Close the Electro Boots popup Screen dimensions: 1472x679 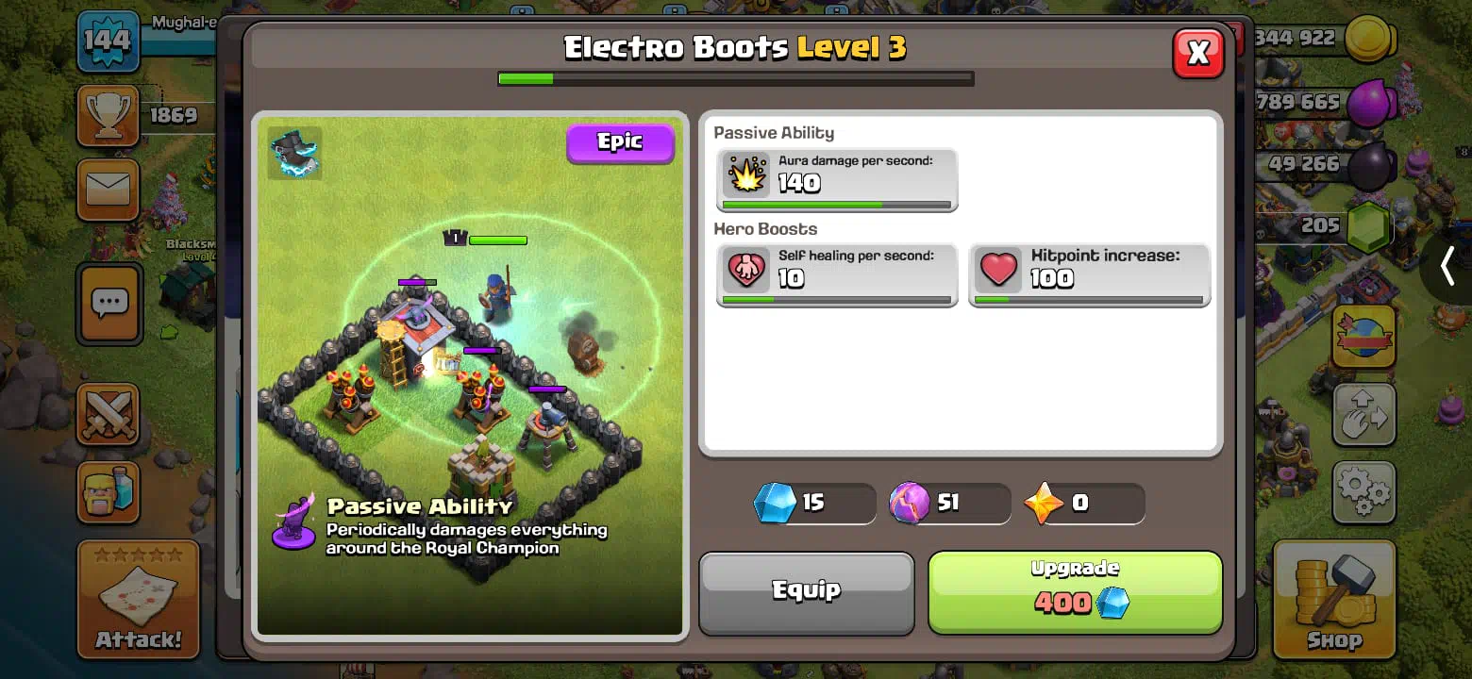(1197, 53)
